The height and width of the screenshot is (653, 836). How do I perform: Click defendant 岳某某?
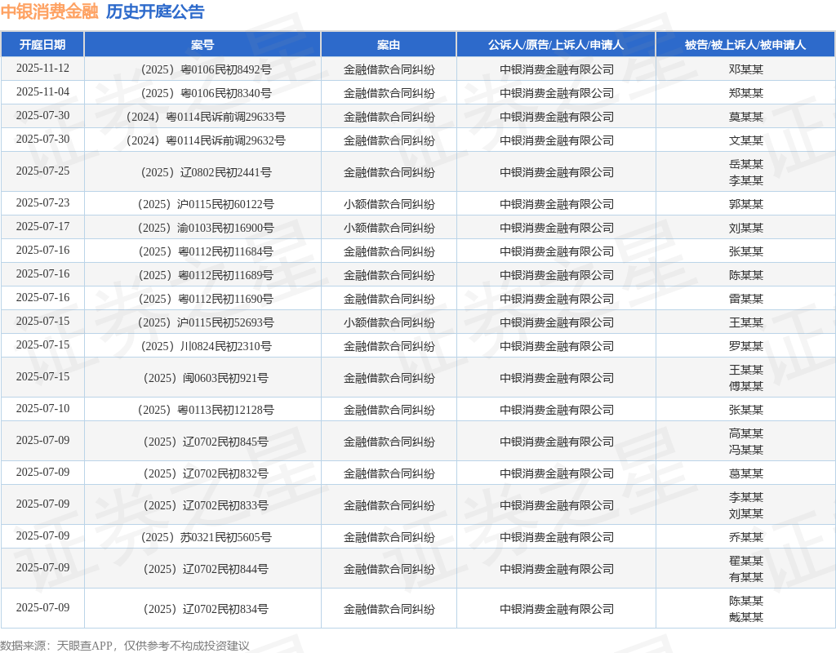(746, 164)
